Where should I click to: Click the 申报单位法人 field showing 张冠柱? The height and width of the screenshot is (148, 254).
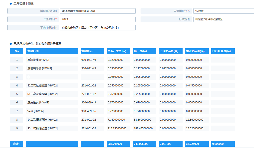pyautogui.click(x=224, y=11)
